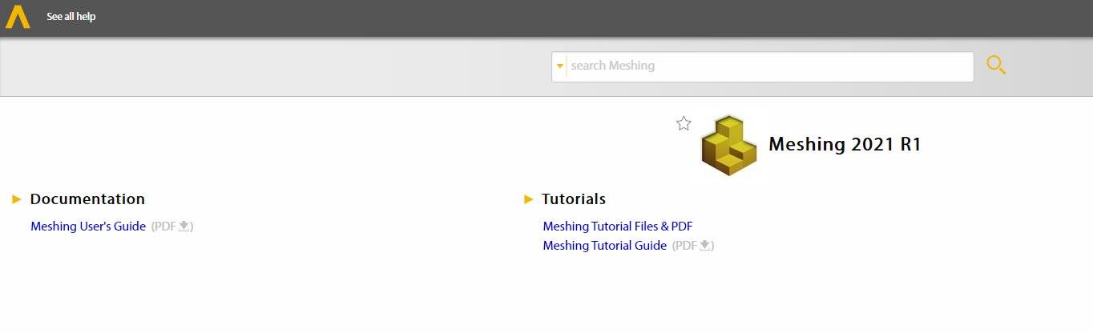
Task: Click empty area of the dark header bar
Action: click(561, 17)
